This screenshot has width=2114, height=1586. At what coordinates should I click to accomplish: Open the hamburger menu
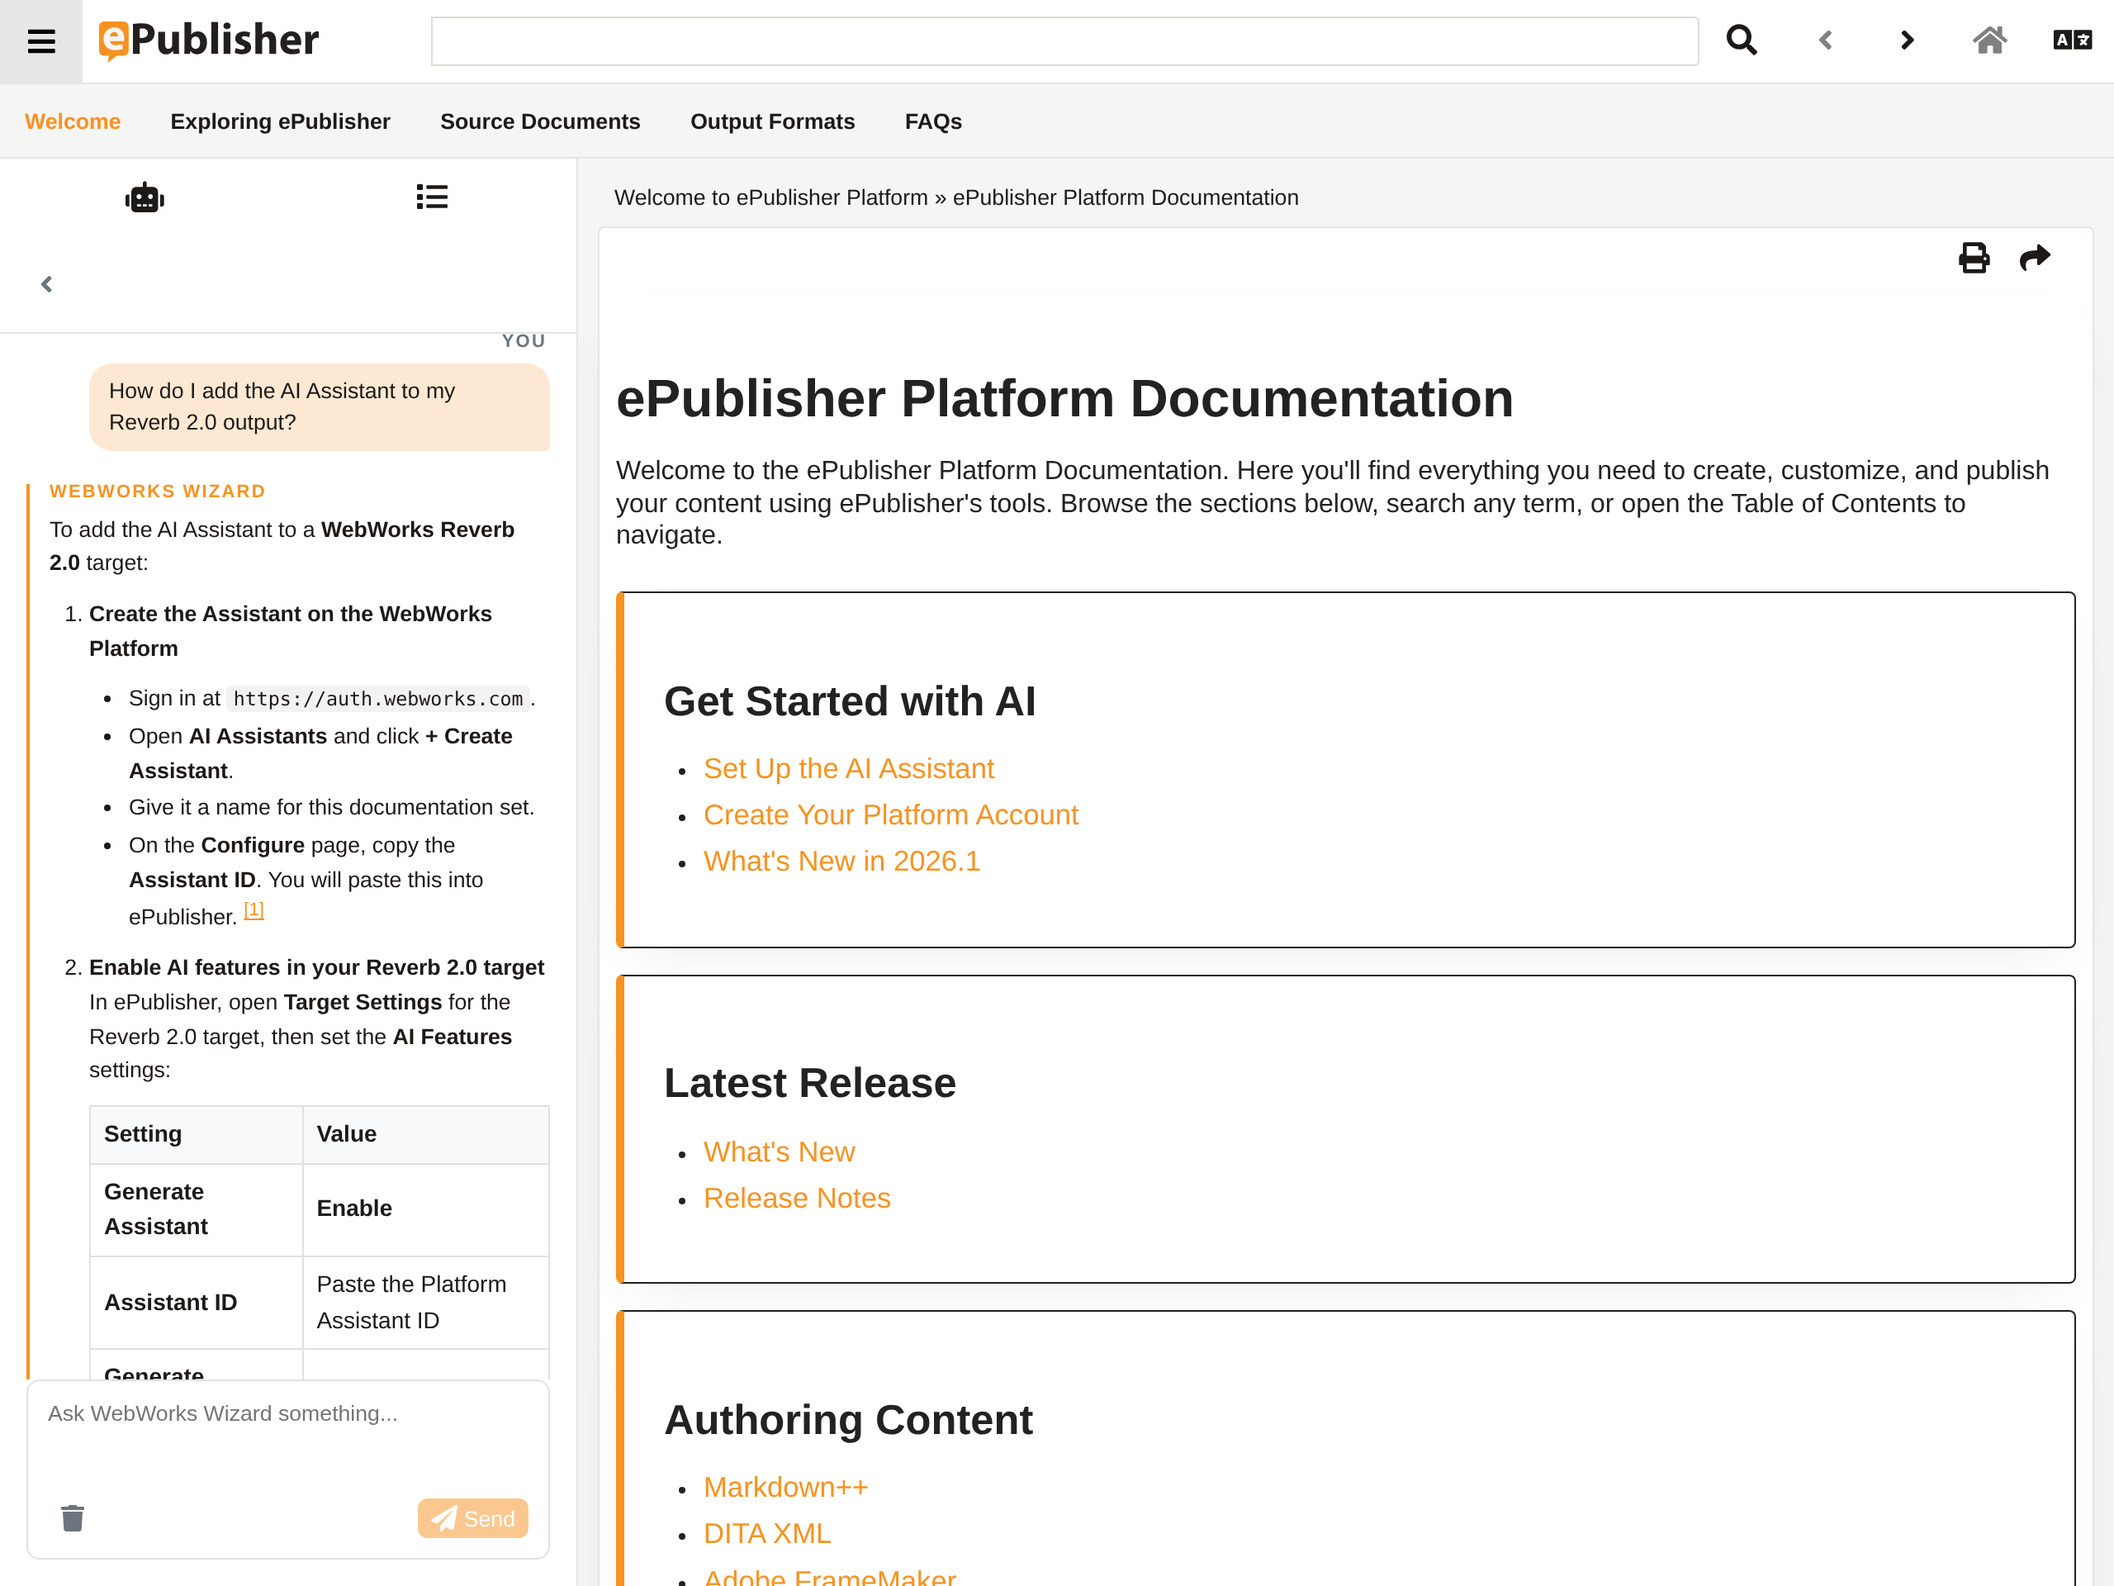pos(41,41)
